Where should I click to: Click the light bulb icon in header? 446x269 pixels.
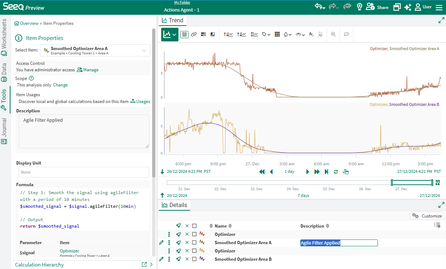(359, 7)
